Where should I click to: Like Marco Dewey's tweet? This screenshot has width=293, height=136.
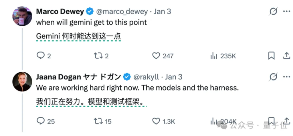(156, 55)
